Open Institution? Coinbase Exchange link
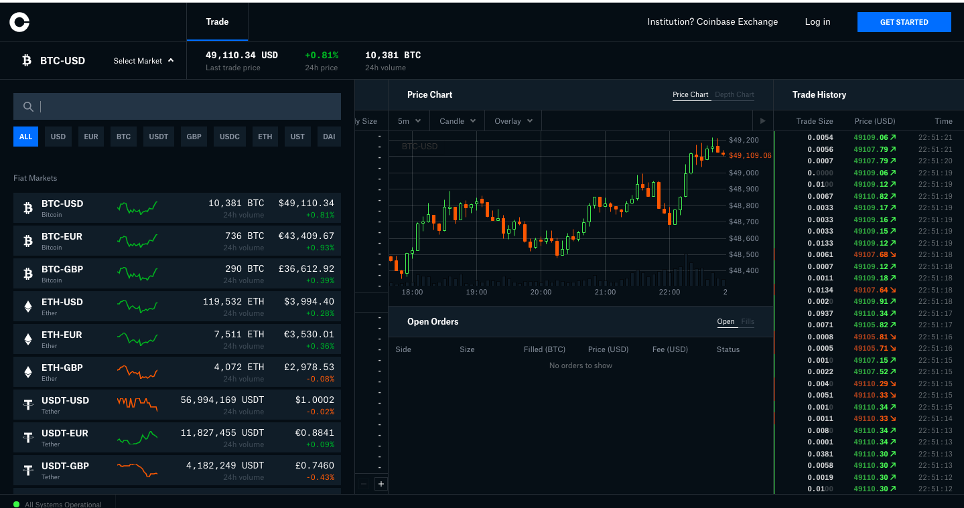Viewport: 964px width, 508px height. (713, 21)
